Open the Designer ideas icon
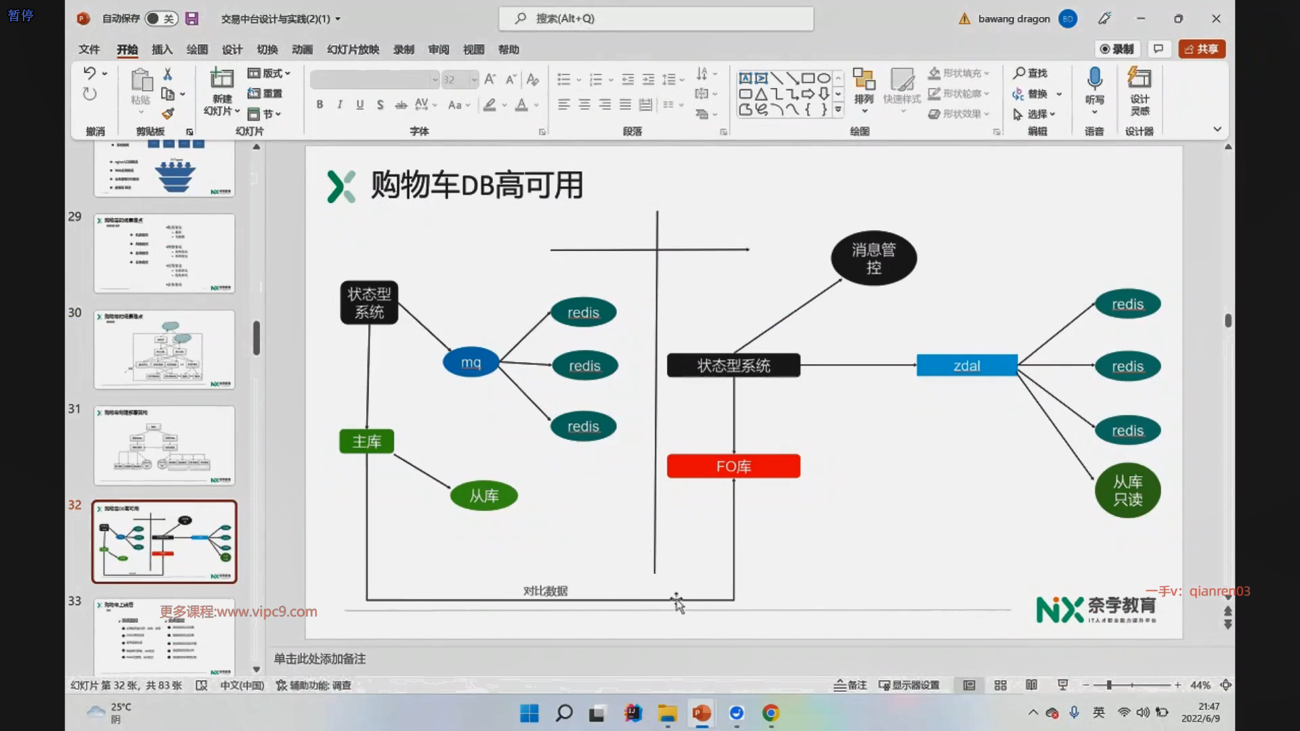This screenshot has width=1300, height=731. pyautogui.click(x=1139, y=79)
